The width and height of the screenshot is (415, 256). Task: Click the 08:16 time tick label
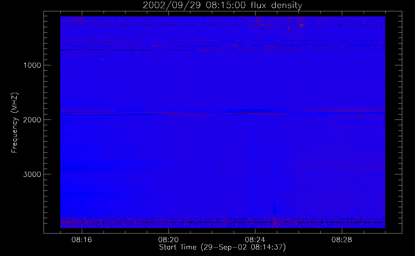tap(82, 240)
